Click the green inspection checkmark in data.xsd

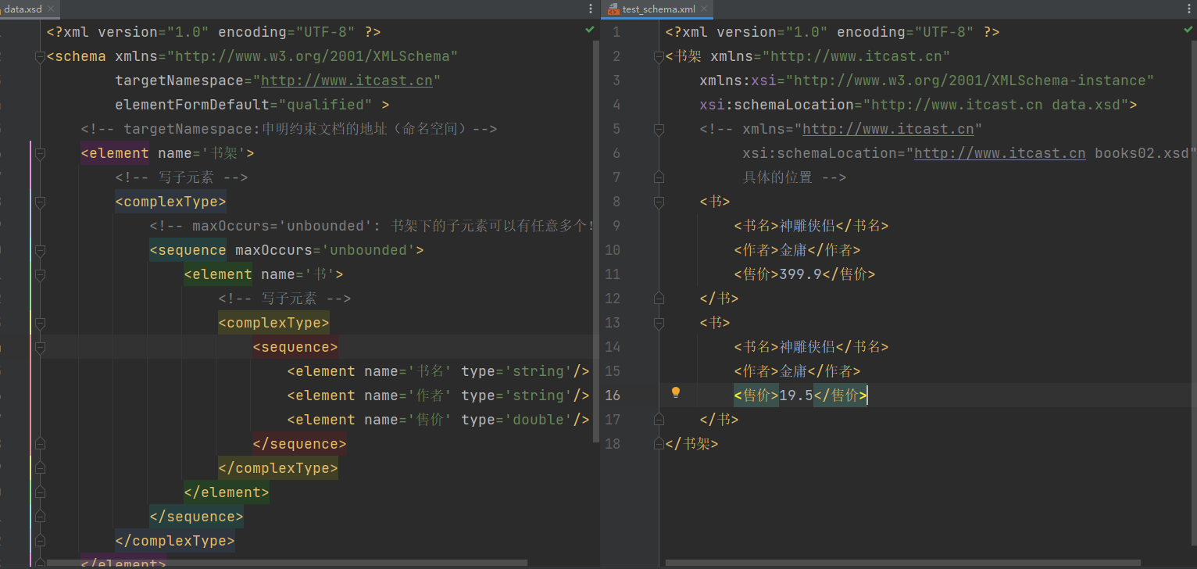pos(590,30)
